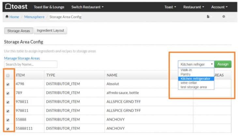Click the Search by Name field
Viewport: 238px width, 136px height.
[x=31, y=64]
